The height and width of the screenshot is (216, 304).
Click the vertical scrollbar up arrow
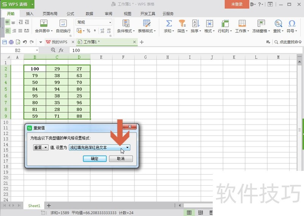click(x=299, y=61)
